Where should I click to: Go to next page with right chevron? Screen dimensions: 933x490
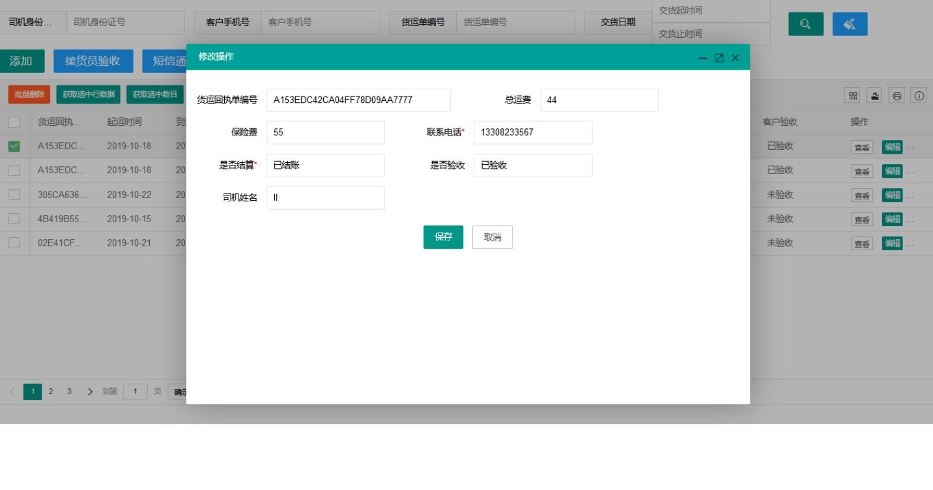coord(90,392)
